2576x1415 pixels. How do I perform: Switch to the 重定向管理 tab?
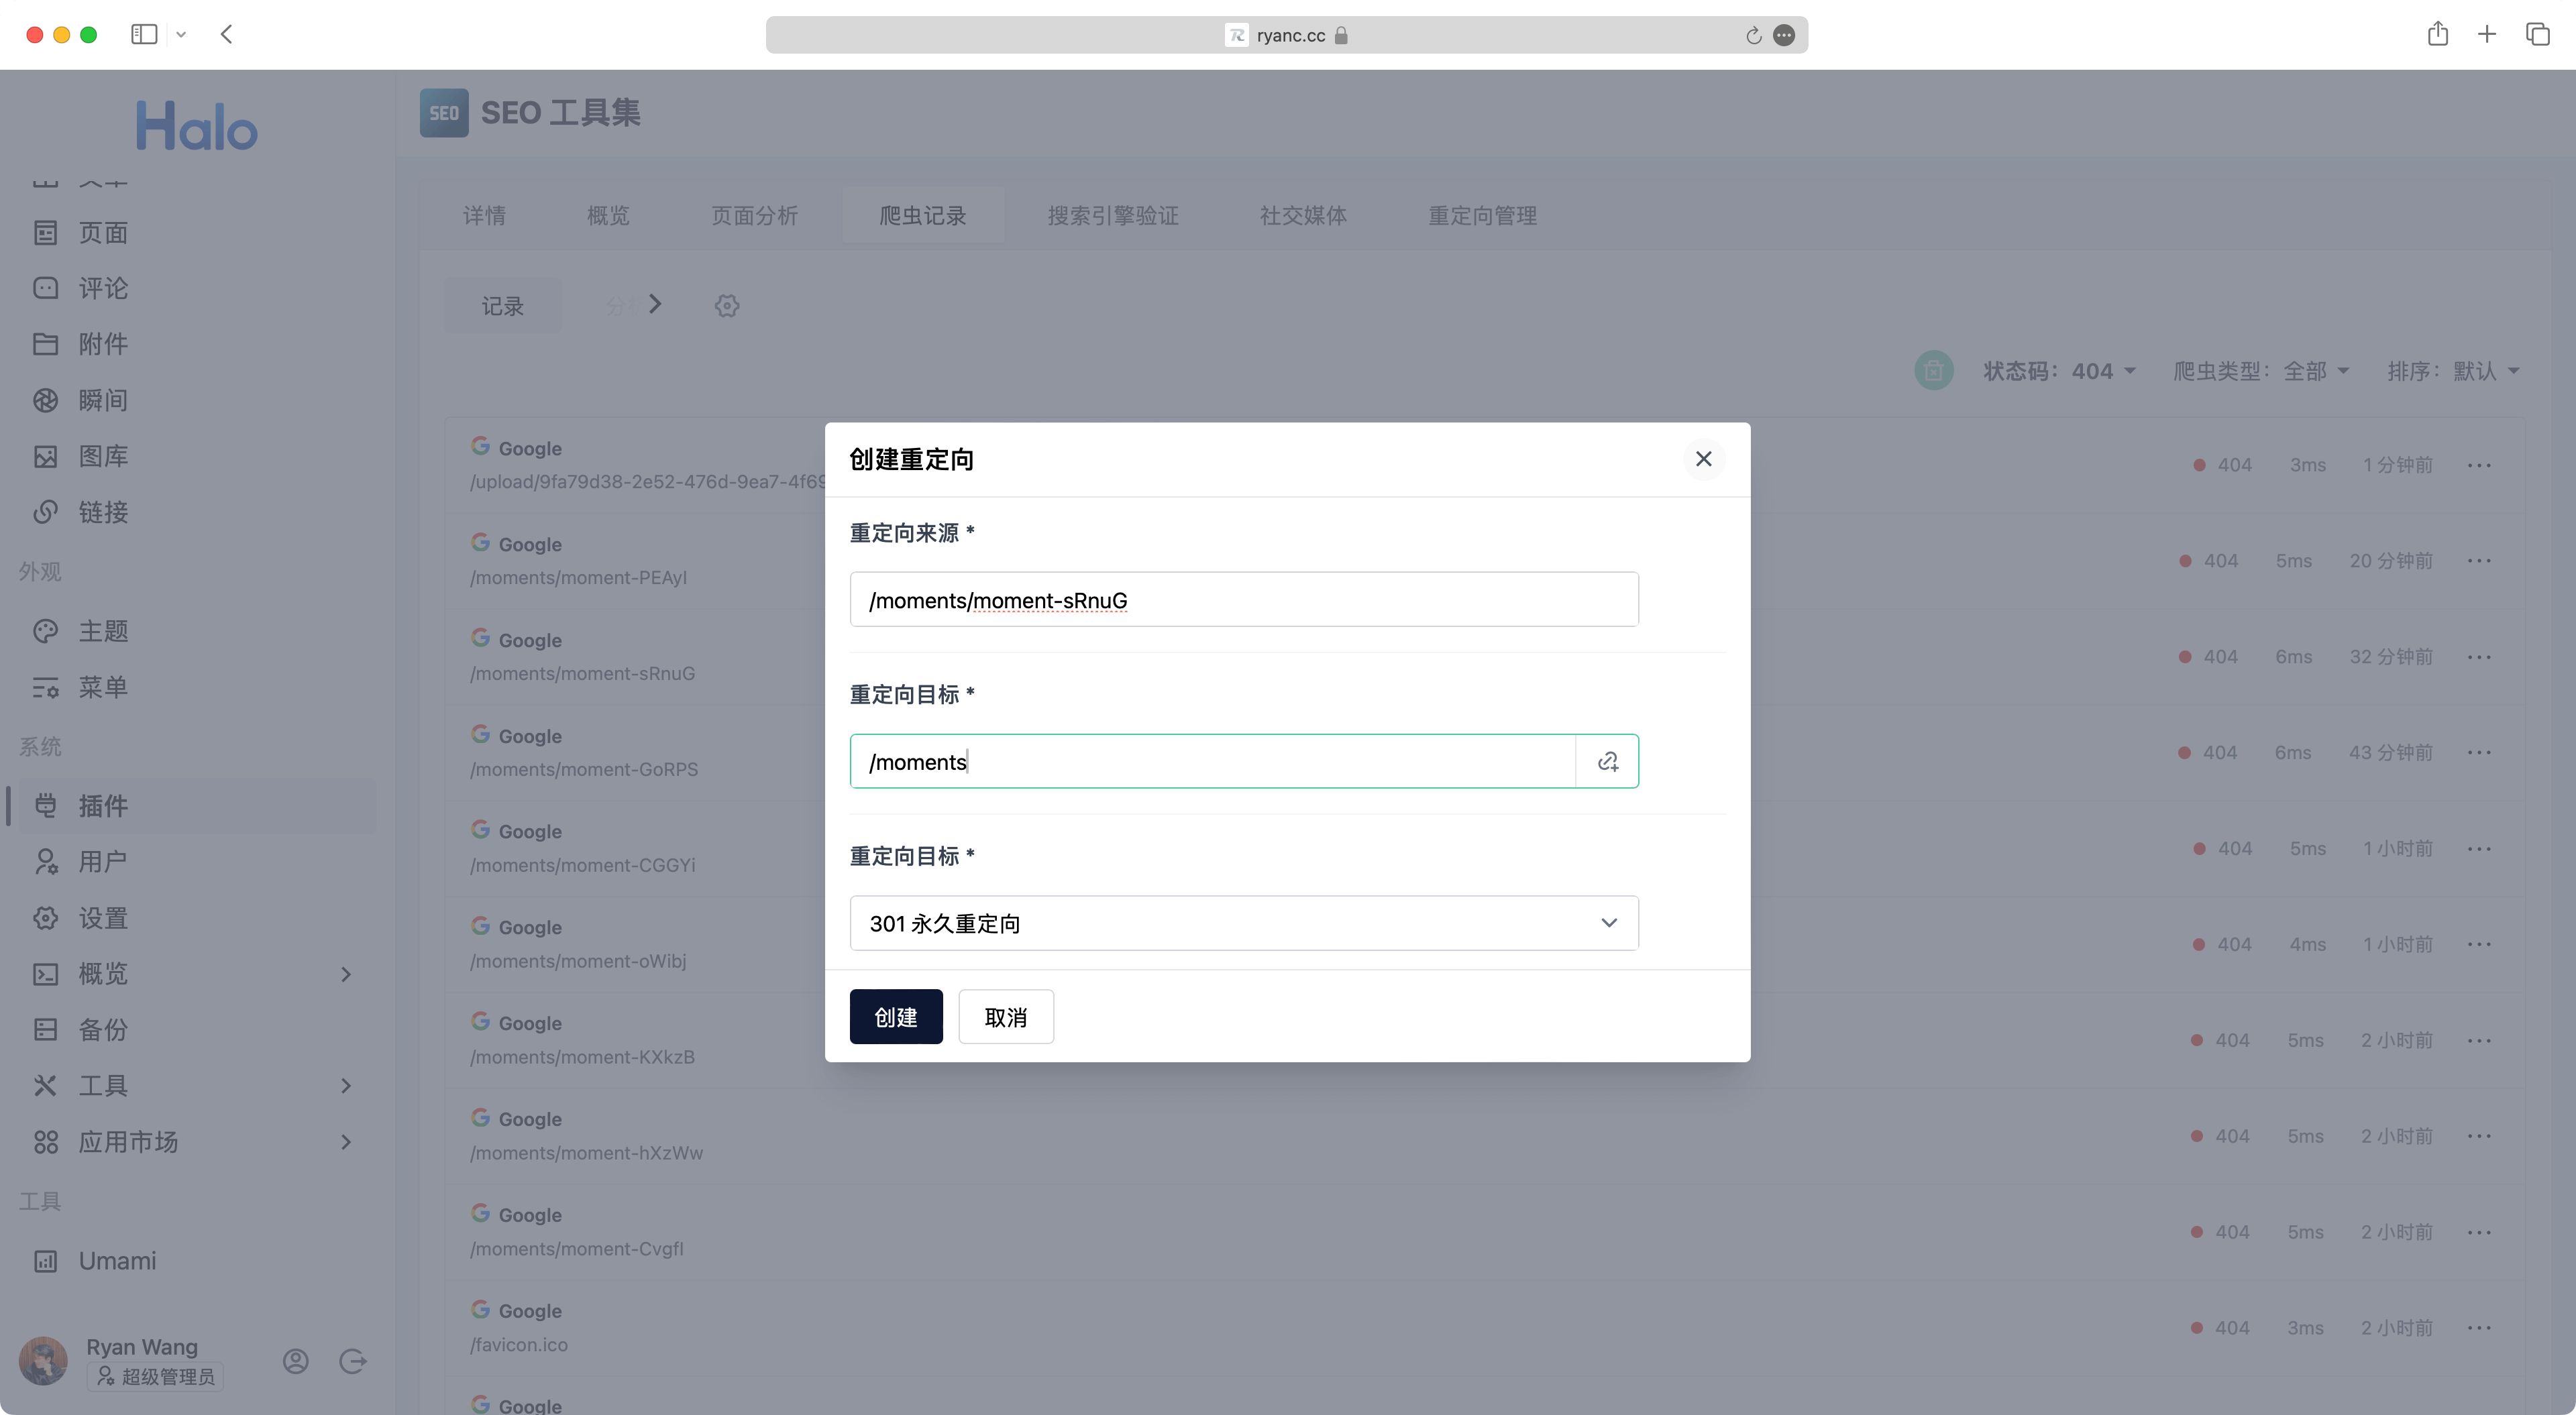coord(1482,215)
